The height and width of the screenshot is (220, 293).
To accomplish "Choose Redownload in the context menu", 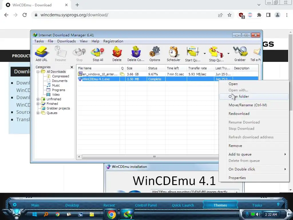I will [254, 114].
